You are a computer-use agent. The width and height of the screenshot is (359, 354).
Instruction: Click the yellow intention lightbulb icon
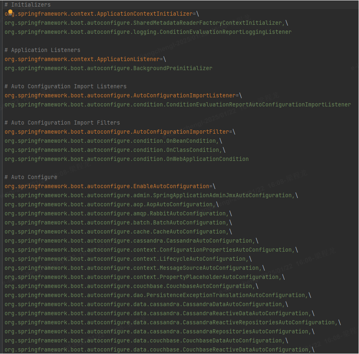(10, 13)
